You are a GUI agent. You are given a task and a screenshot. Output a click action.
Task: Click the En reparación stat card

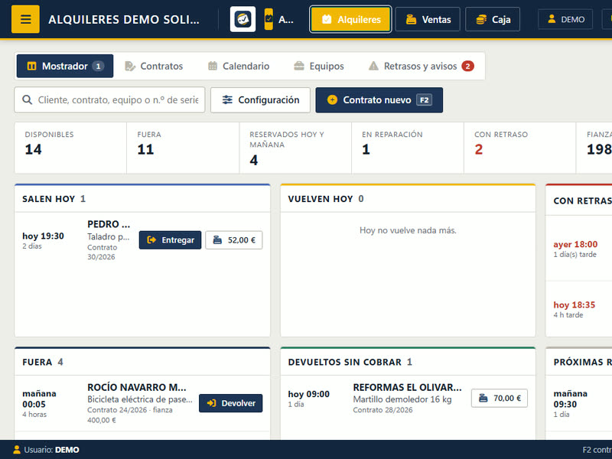pyautogui.click(x=408, y=148)
